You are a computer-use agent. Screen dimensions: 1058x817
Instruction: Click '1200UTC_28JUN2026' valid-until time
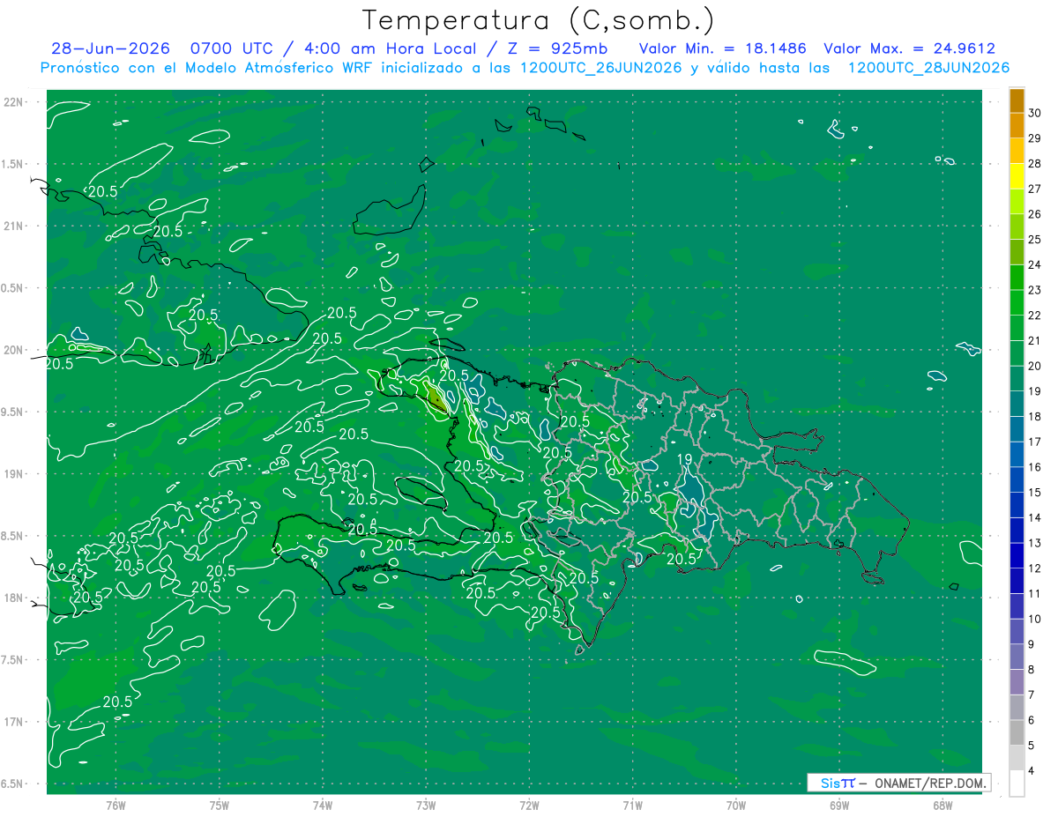click(x=928, y=68)
